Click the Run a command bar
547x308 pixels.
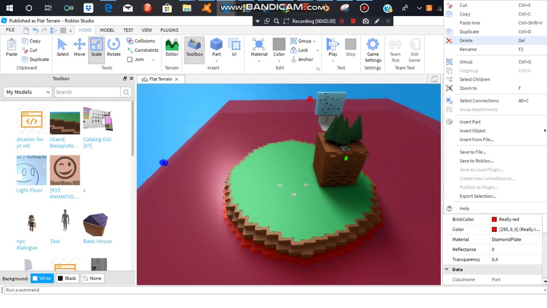[x=273, y=290]
